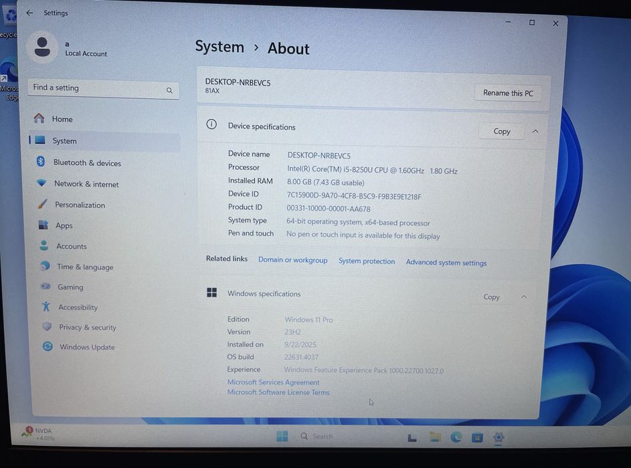Viewport: 631px width, 468px height.
Task: Open the NVDA stock widget on taskbar
Action: pyautogui.click(x=38, y=434)
